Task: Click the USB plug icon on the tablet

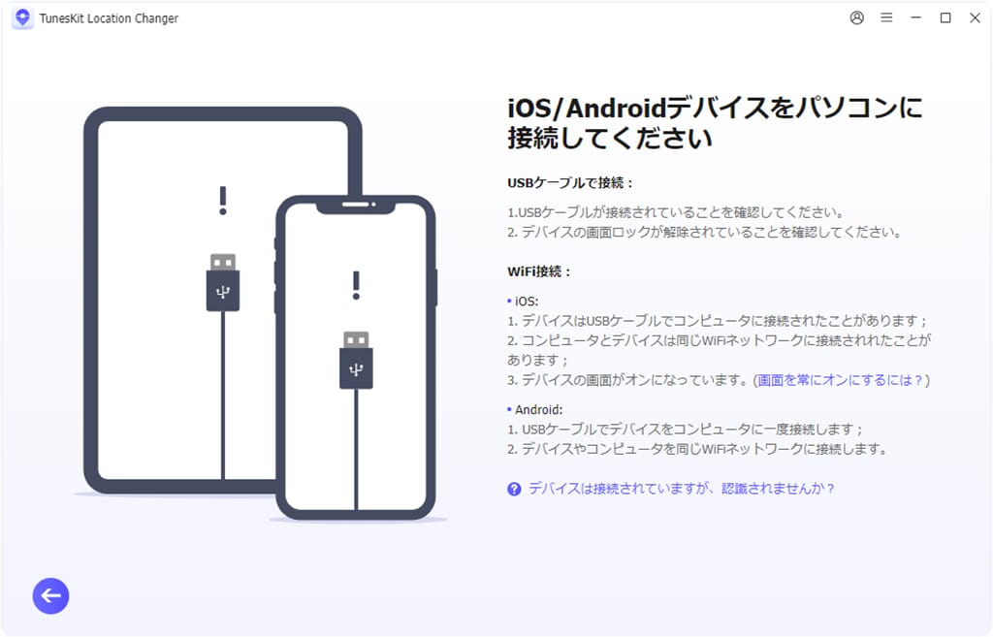Action: [x=223, y=282]
